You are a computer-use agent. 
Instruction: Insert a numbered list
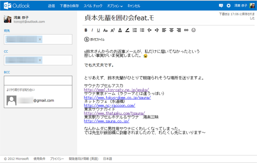pos(135,30)
